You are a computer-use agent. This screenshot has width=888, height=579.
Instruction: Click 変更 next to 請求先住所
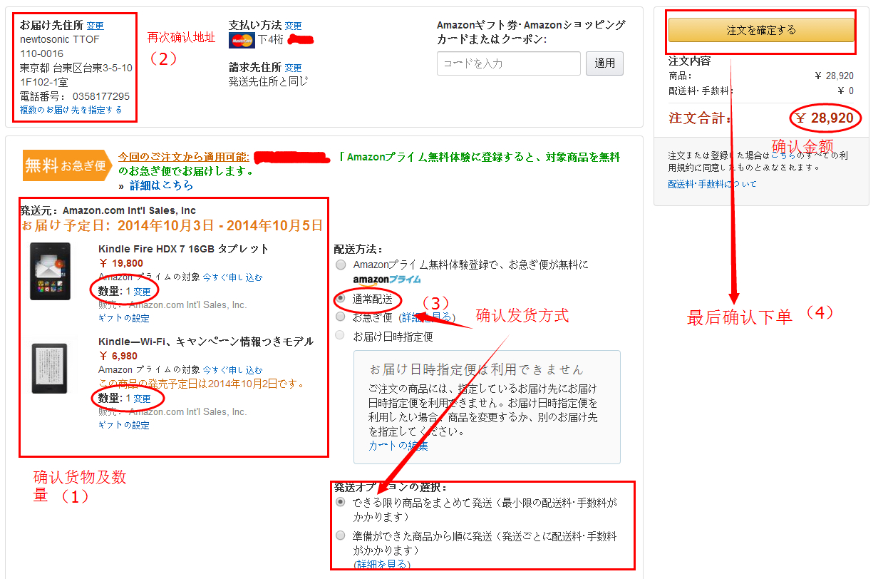(x=293, y=68)
